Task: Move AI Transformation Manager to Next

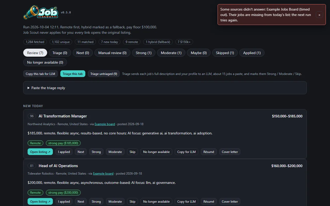Action: coord(81,152)
